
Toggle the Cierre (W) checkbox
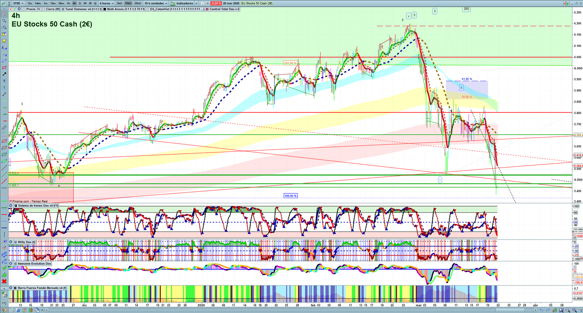pos(44,9)
